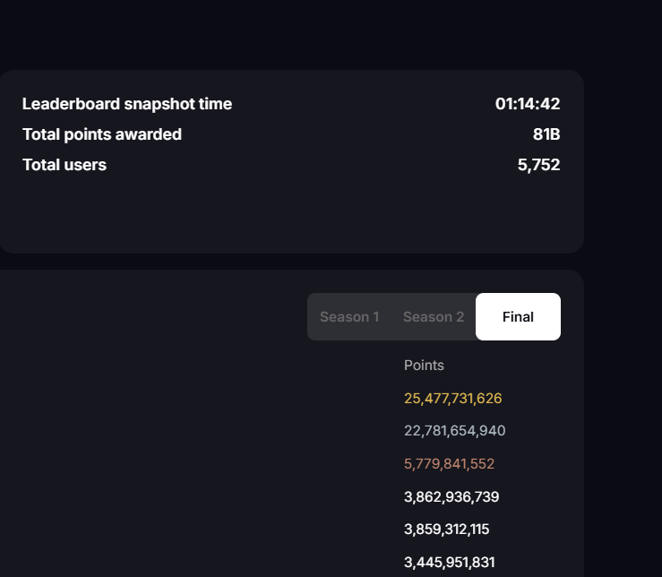Click the silver 22,781,654,940 points value
Viewport: 662px width, 577px height.
coord(454,431)
